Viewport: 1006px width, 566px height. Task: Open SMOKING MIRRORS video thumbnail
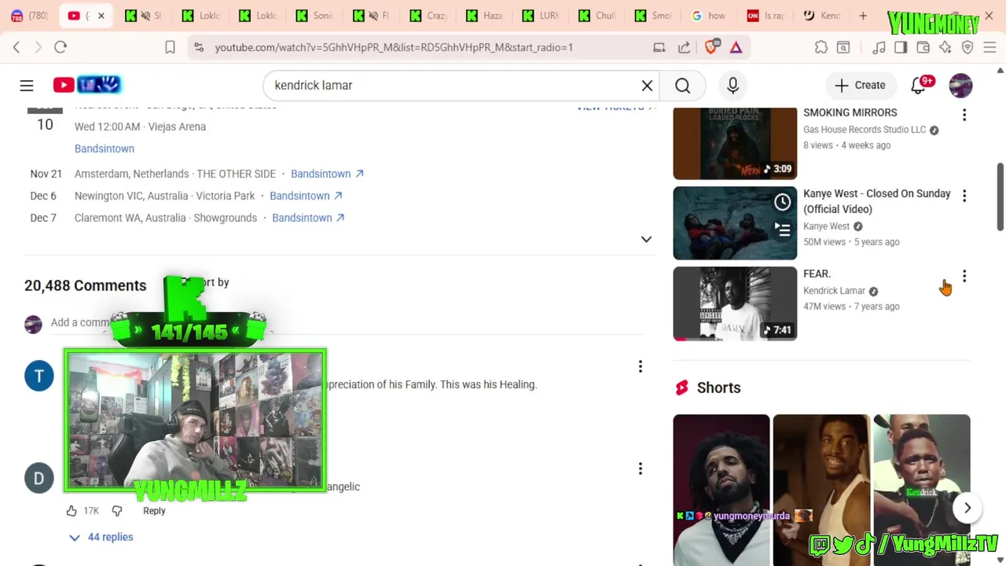(735, 144)
